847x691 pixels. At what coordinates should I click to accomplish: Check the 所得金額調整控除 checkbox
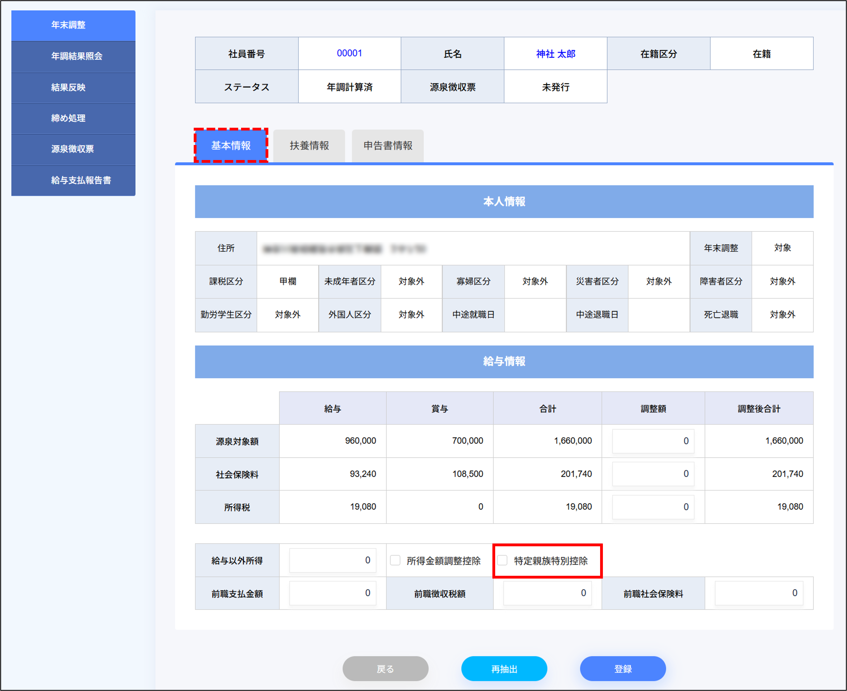[x=395, y=560]
